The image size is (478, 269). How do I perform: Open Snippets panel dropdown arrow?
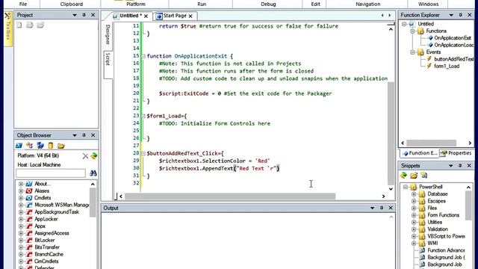pyautogui.click(x=451, y=166)
